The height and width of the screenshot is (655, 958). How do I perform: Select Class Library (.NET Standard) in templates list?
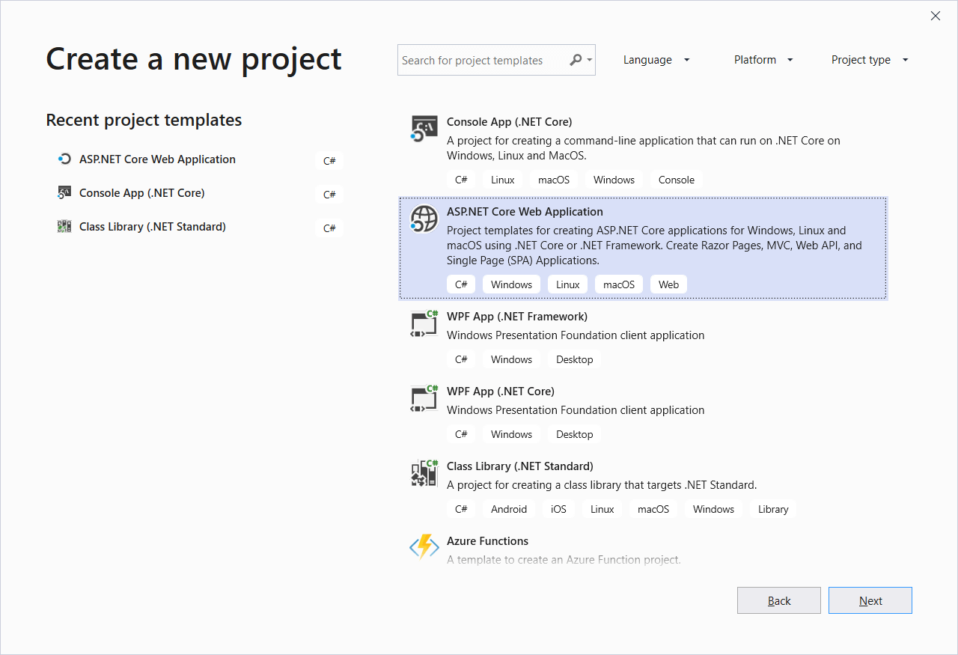coord(520,466)
